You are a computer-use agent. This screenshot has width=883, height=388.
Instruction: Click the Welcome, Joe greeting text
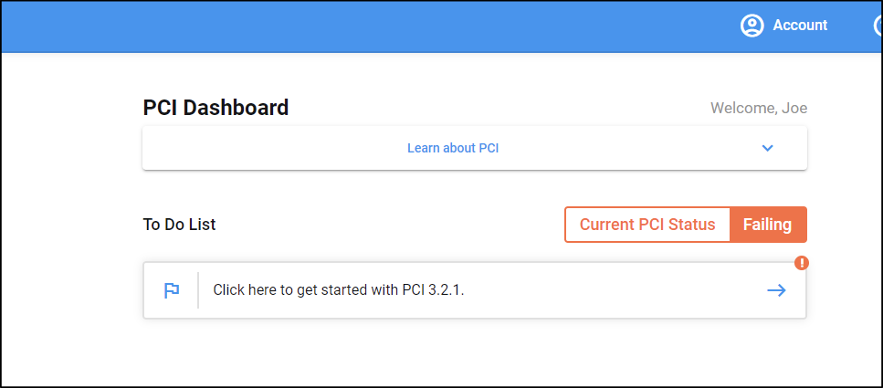point(759,109)
